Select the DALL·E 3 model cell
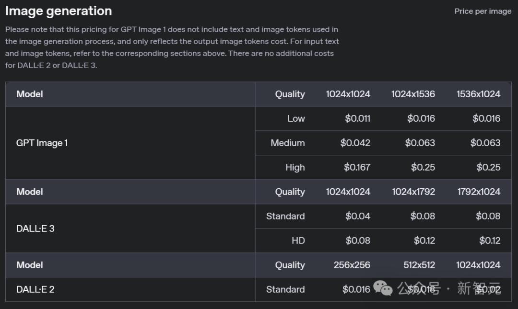Screen dimensions: 518x309 [x=35, y=229]
